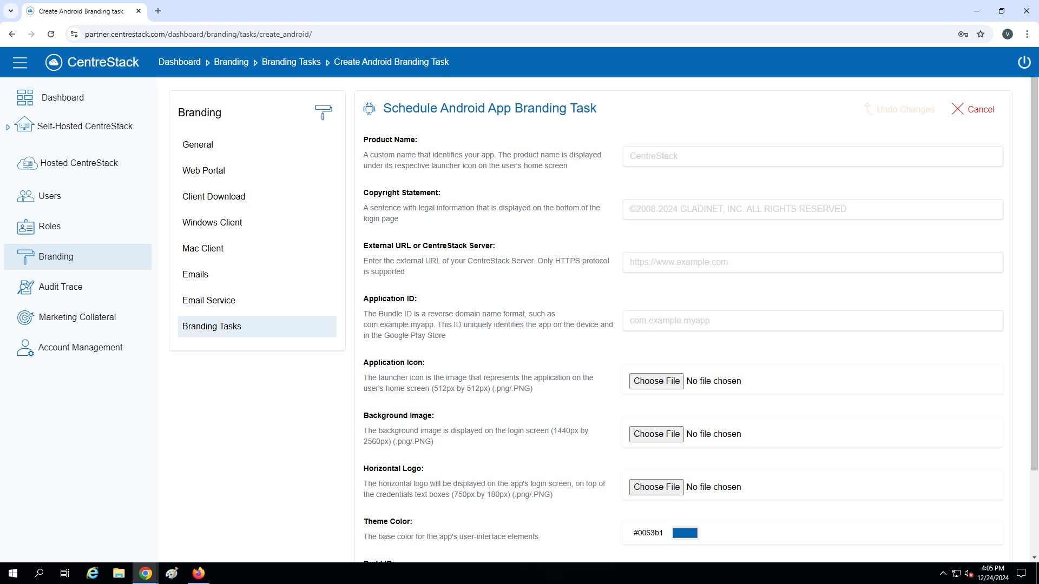Screen dimensions: 1039x584
Task: Open the notifications action center
Action: (1021, 573)
